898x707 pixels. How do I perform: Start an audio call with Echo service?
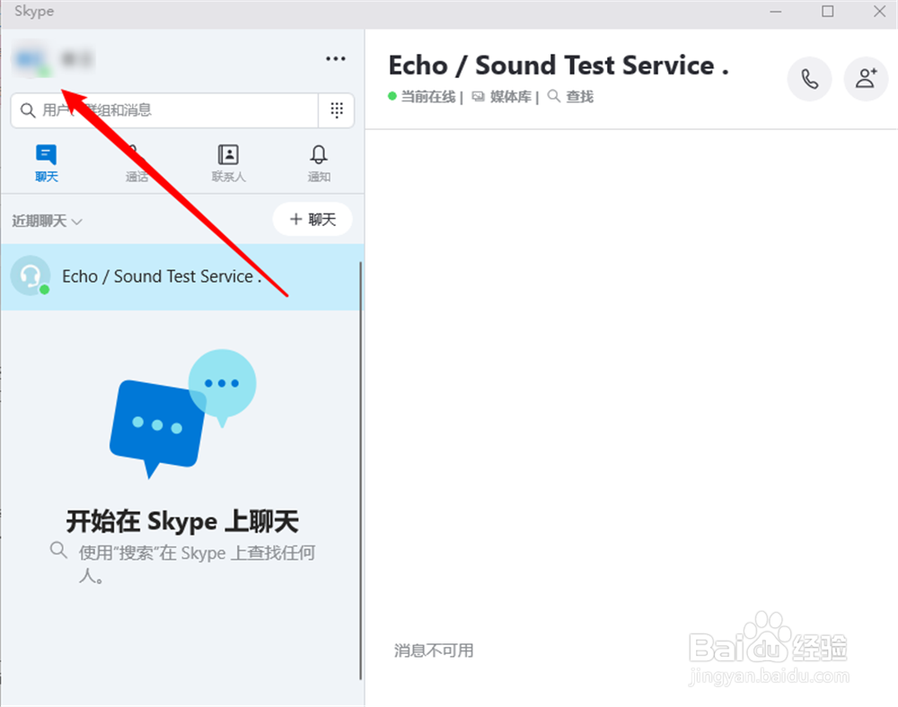point(809,79)
